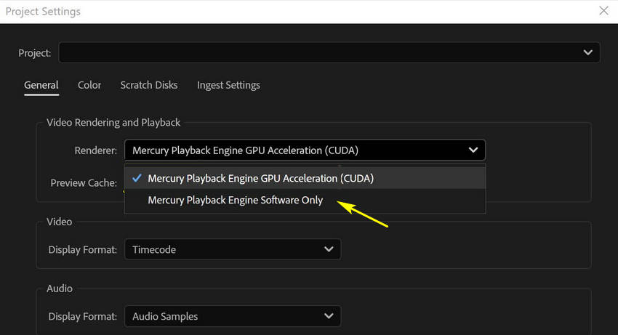Switch to the General tab
The width and height of the screenshot is (618, 335).
pyautogui.click(x=41, y=85)
